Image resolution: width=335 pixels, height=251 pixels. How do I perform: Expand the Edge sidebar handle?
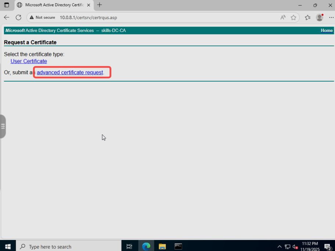[3, 126]
